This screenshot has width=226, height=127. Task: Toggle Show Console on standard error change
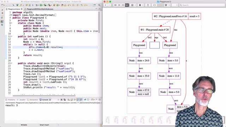pos(81,99)
